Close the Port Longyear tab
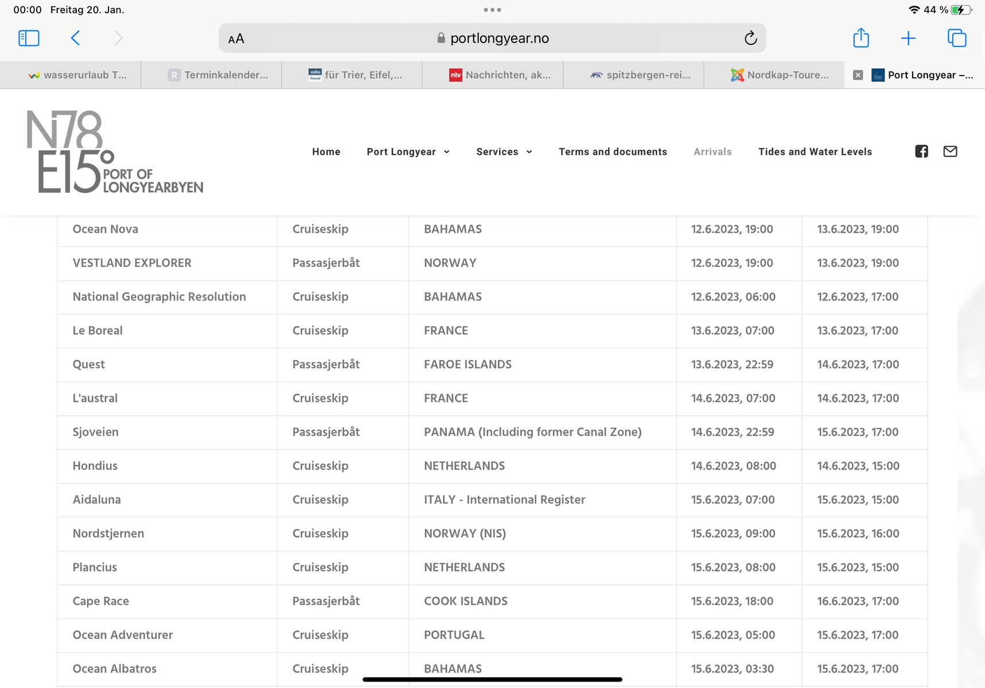 tap(858, 75)
